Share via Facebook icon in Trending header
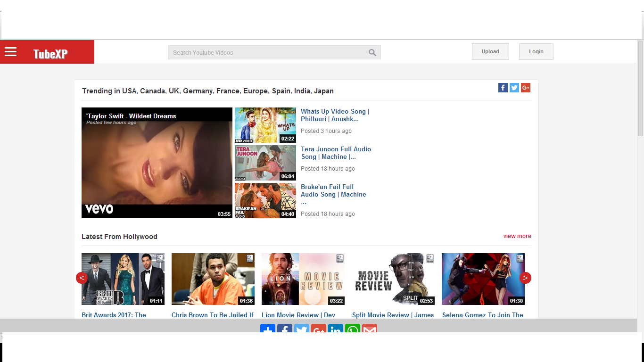This screenshot has height=362, width=644. (x=503, y=88)
